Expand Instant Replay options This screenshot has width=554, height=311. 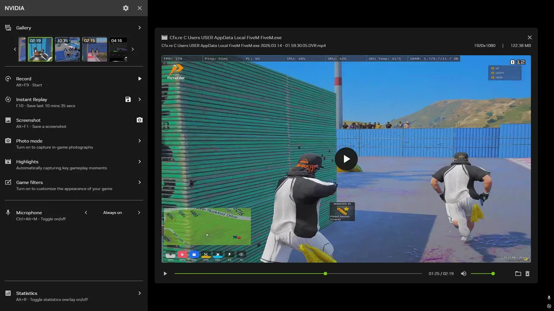[x=139, y=99]
